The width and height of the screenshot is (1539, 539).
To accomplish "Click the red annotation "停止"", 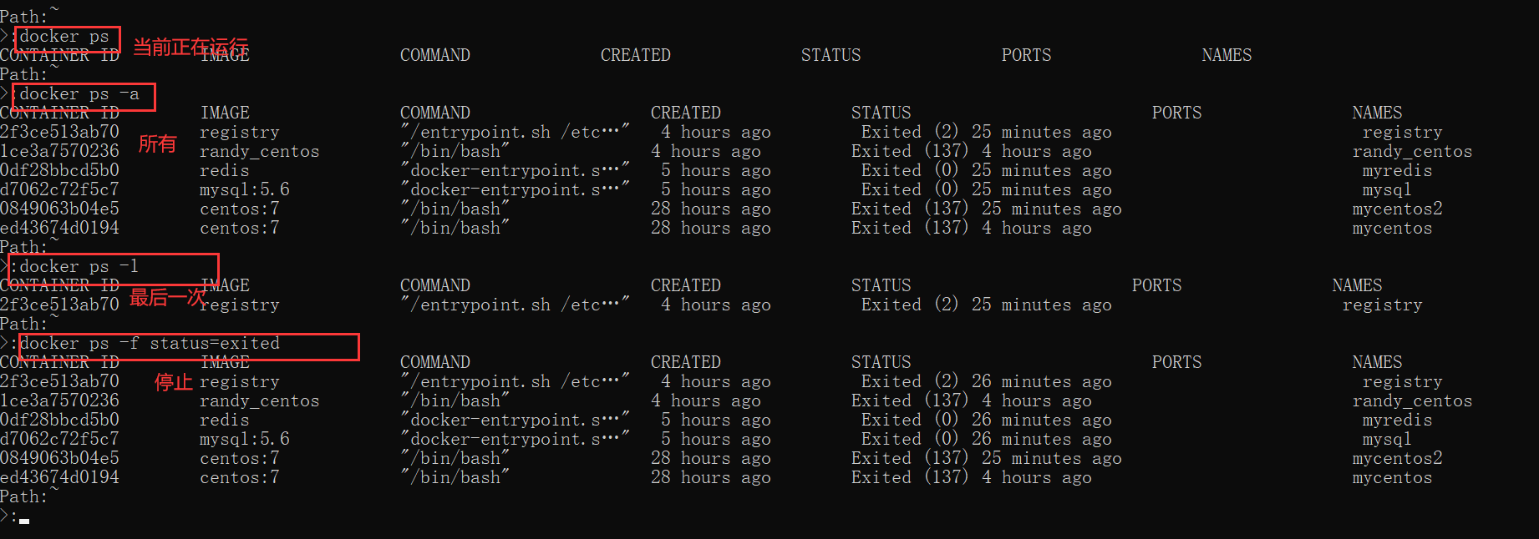I will tap(174, 383).
